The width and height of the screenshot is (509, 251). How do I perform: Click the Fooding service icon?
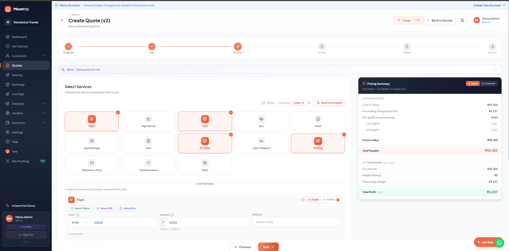[x=318, y=141]
